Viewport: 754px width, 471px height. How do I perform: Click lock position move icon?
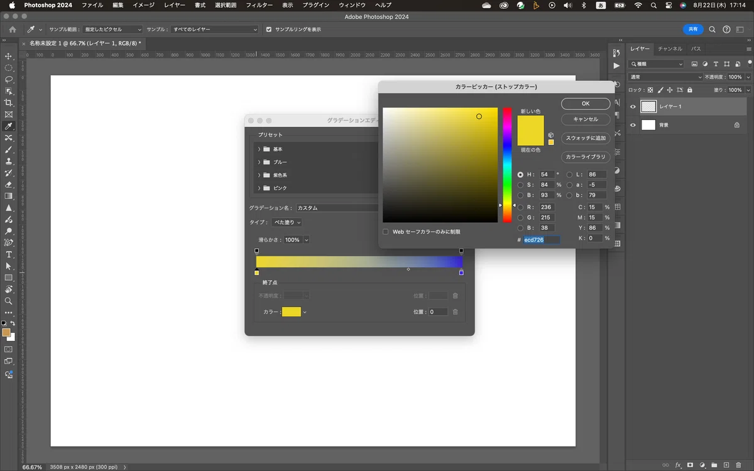pyautogui.click(x=670, y=90)
